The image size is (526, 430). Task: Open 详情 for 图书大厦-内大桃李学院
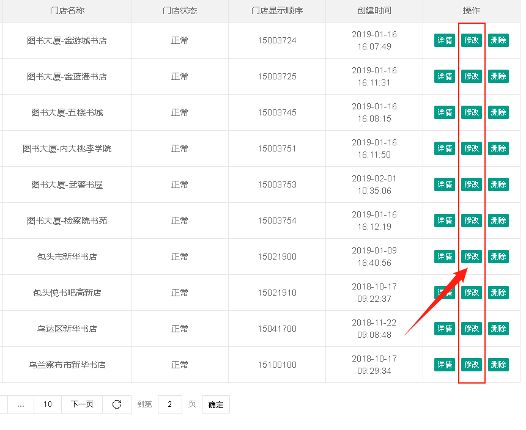pyautogui.click(x=445, y=148)
